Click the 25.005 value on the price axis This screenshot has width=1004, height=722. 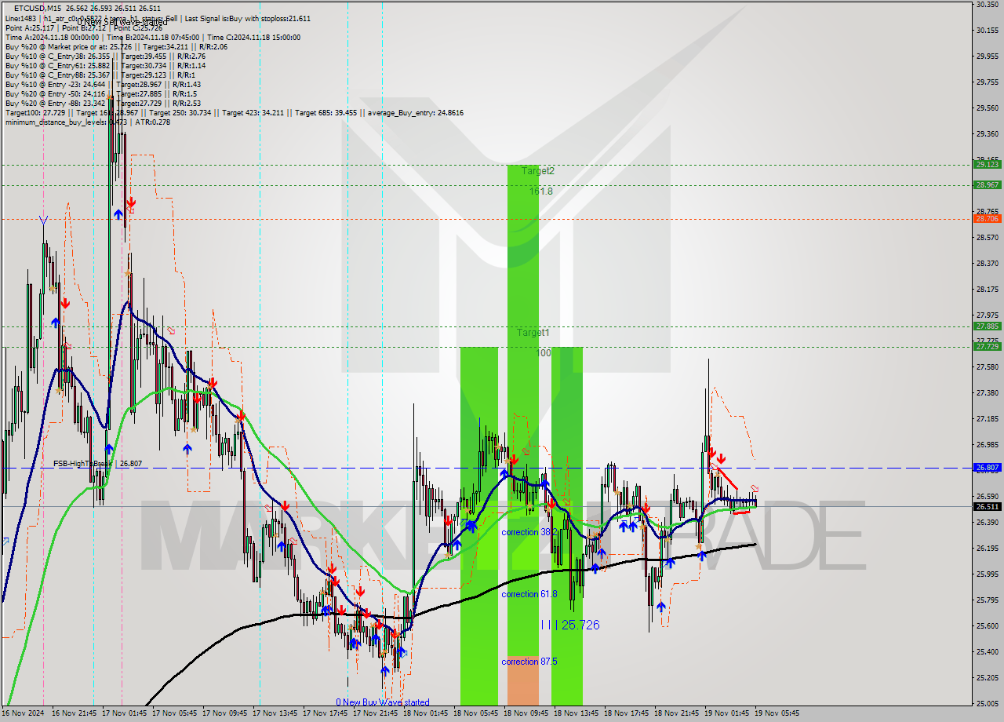click(x=987, y=703)
